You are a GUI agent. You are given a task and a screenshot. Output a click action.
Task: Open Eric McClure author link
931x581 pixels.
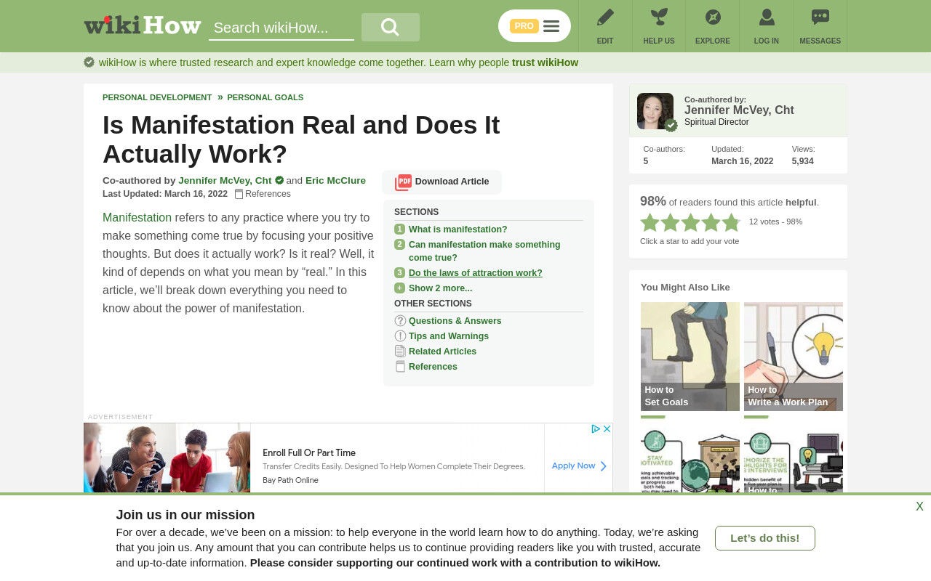(335, 181)
